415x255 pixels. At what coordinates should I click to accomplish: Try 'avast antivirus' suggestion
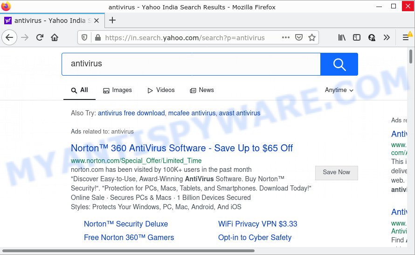point(240,113)
